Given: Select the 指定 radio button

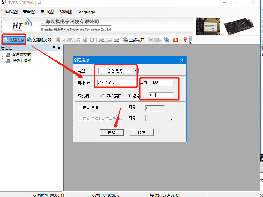Looking at the screenshot, I should click(x=129, y=96).
